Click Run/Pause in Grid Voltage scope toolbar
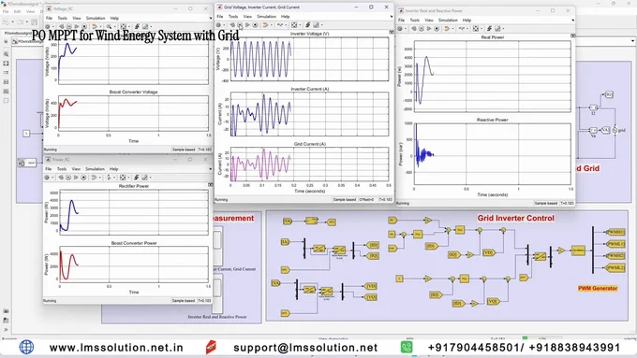The height and width of the screenshot is (358, 637). coord(240,24)
